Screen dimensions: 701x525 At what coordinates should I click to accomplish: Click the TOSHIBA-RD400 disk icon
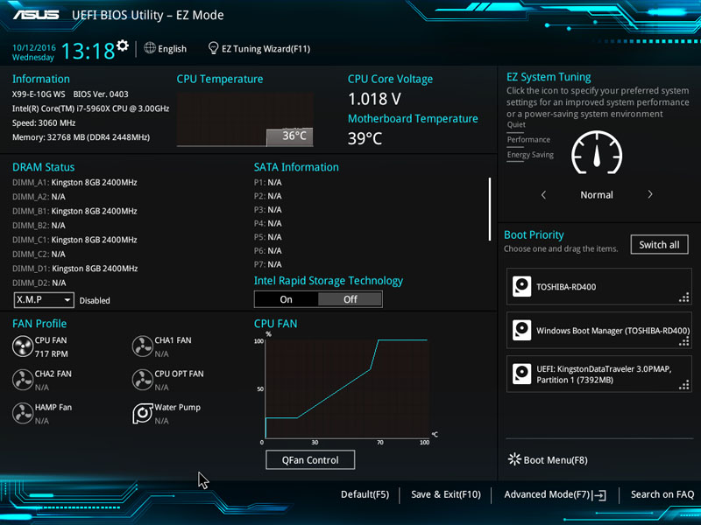coord(521,287)
